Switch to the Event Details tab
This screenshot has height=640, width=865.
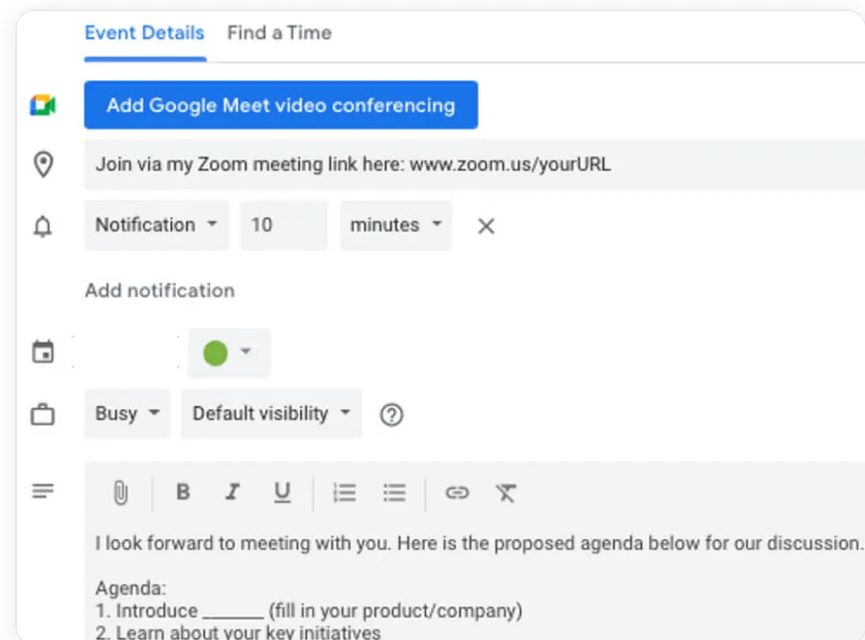145,33
